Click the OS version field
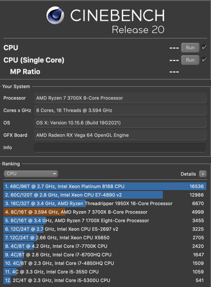The height and width of the screenshot is (287, 211). pyautogui.click(x=120, y=123)
